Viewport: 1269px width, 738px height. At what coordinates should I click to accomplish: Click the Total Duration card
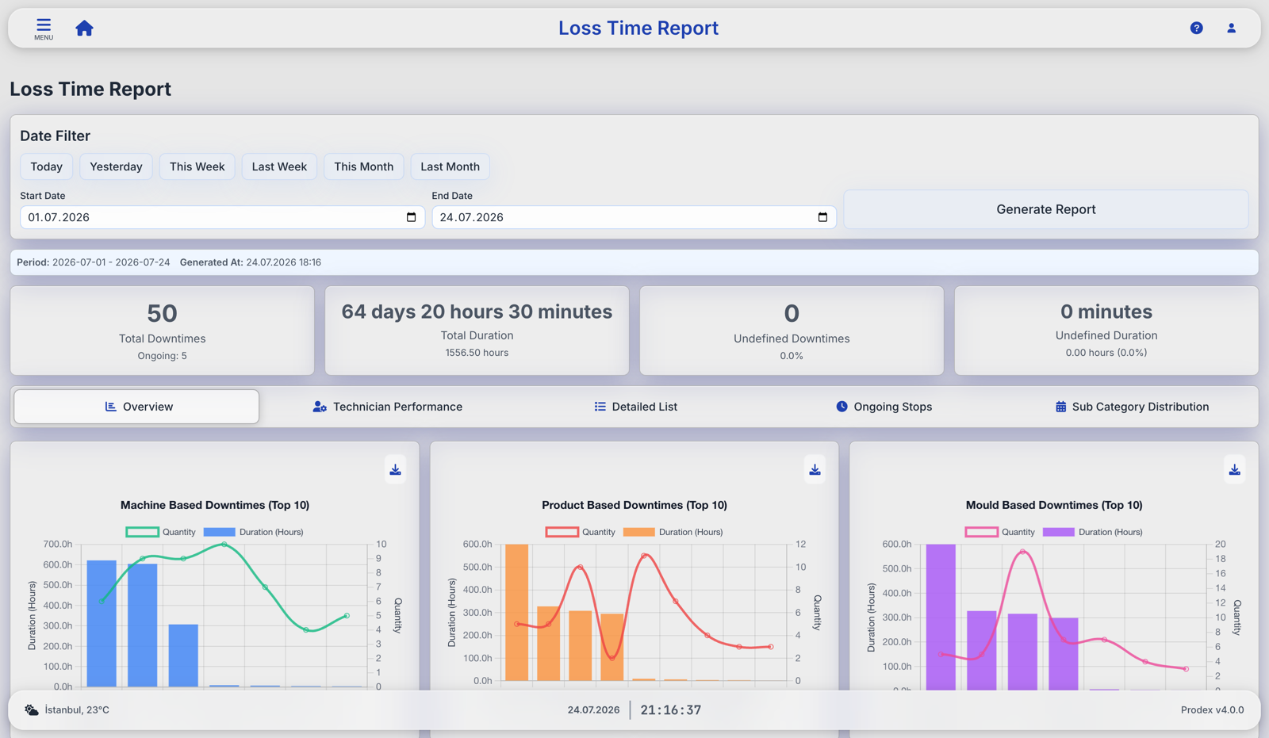477,331
